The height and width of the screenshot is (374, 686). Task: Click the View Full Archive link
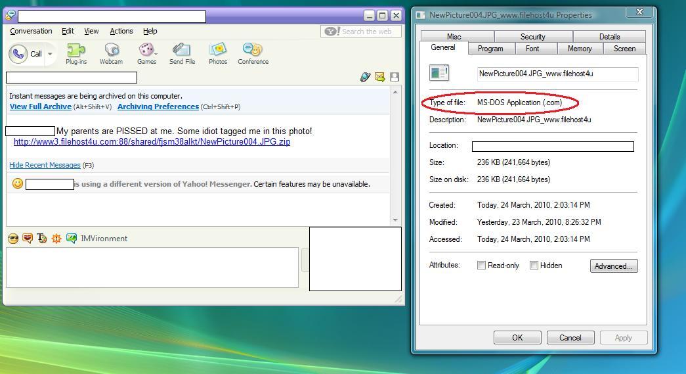pyautogui.click(x=41, y=106)
